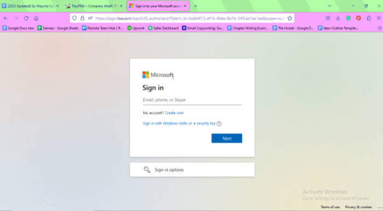Click the address bar URL

tap(189, 18)
